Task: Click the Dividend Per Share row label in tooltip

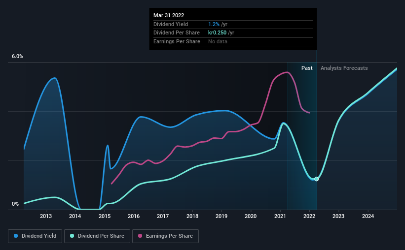Action: (x=177, y=33)
